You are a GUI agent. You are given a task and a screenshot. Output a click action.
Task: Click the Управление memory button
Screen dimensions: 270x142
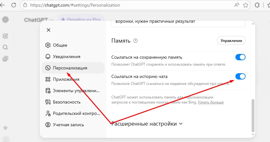[x=231, y=41]
